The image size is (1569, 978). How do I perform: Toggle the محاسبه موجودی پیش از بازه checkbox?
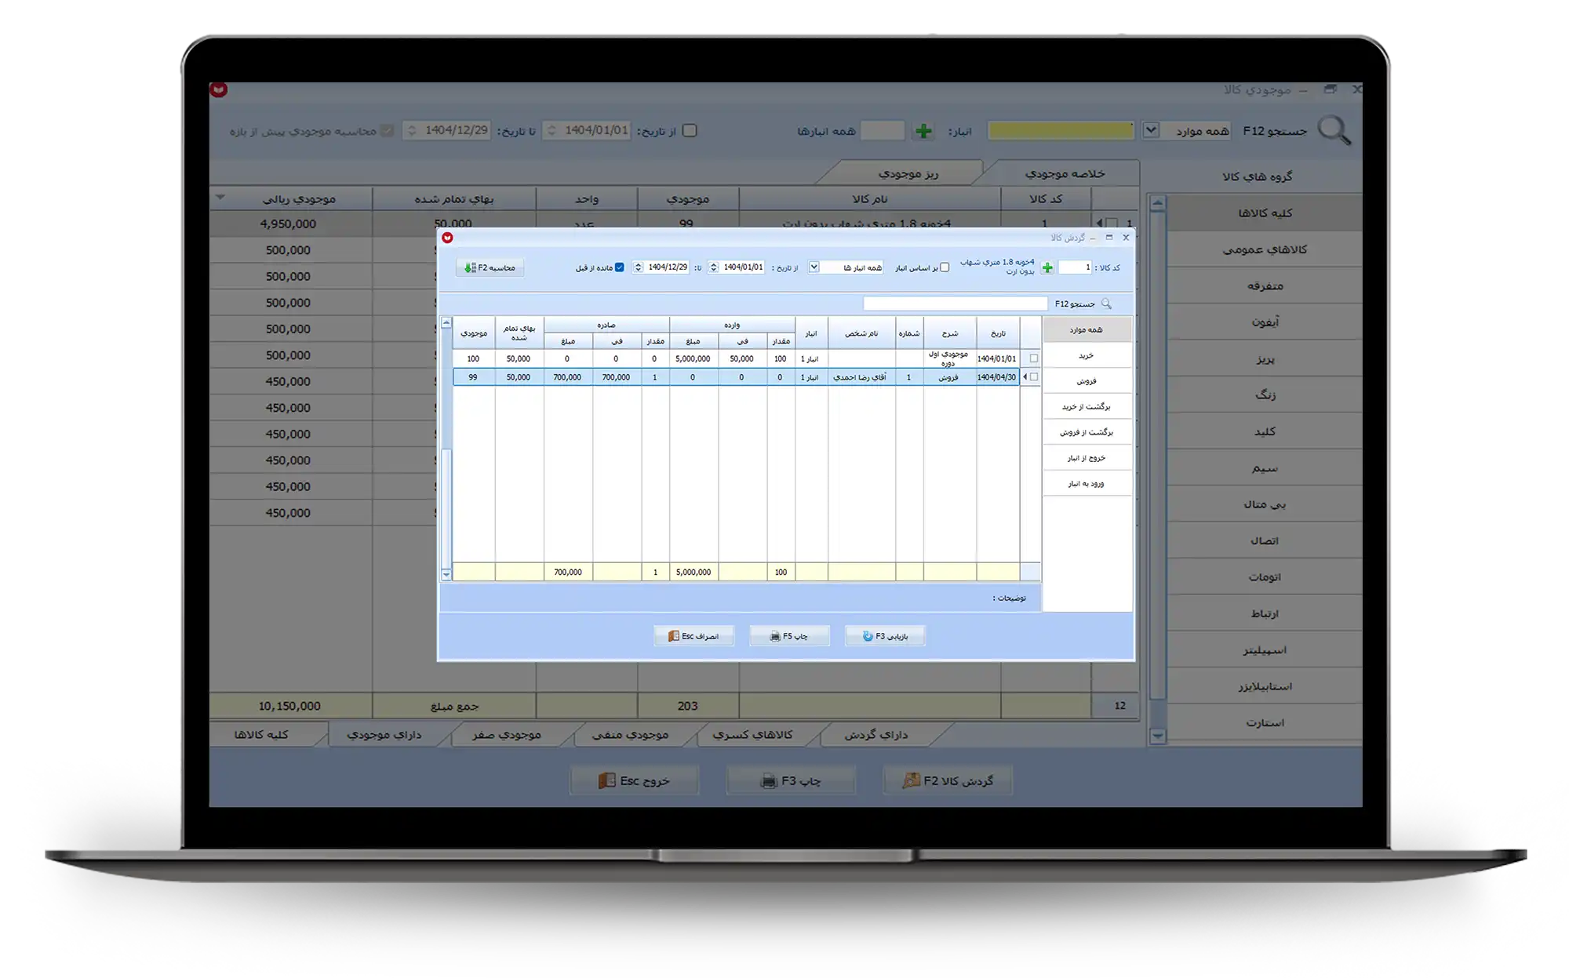387,131
